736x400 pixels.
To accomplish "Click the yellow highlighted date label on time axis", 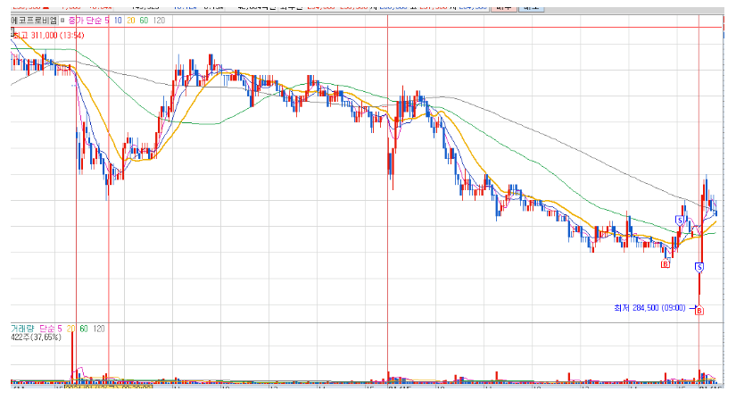I will [x=109, y=387].
